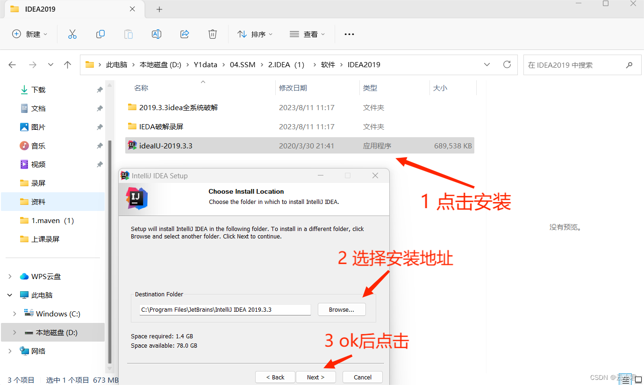Click the forward navigation arrow

click(32, 65)
